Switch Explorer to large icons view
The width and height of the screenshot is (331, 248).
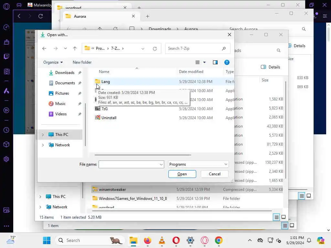pyautogui.click(x=283, y=217)
